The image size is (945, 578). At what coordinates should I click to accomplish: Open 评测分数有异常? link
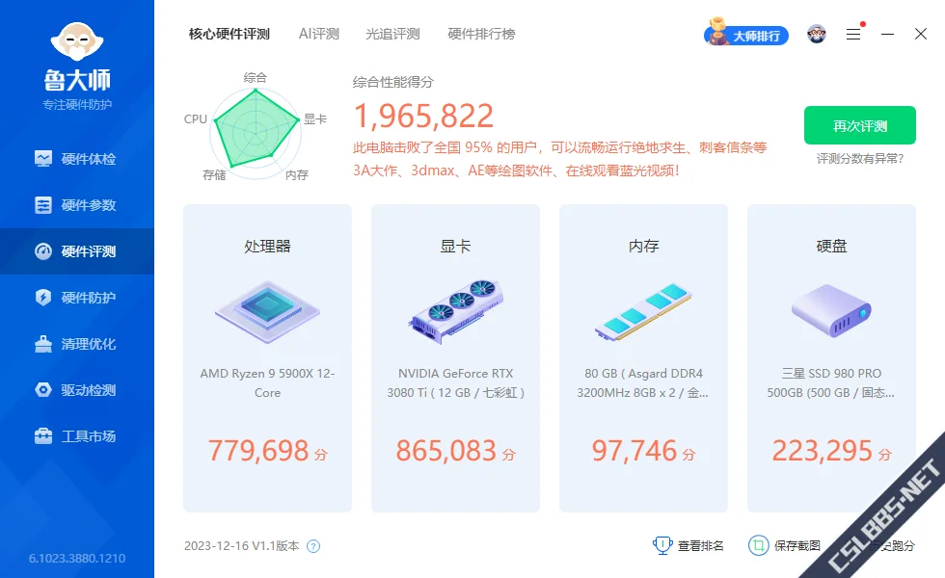click(x=860, y=159)
